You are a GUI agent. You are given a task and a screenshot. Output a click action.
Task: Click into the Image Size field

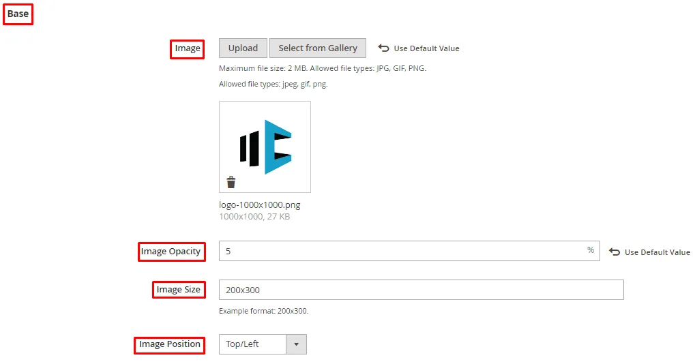(421, 290)
